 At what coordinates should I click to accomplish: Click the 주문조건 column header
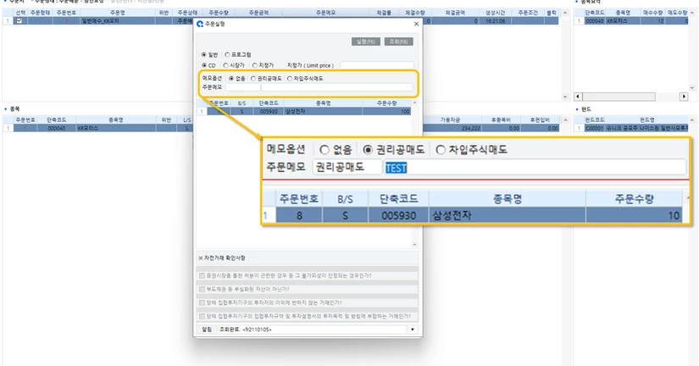[x=528, y=13]
